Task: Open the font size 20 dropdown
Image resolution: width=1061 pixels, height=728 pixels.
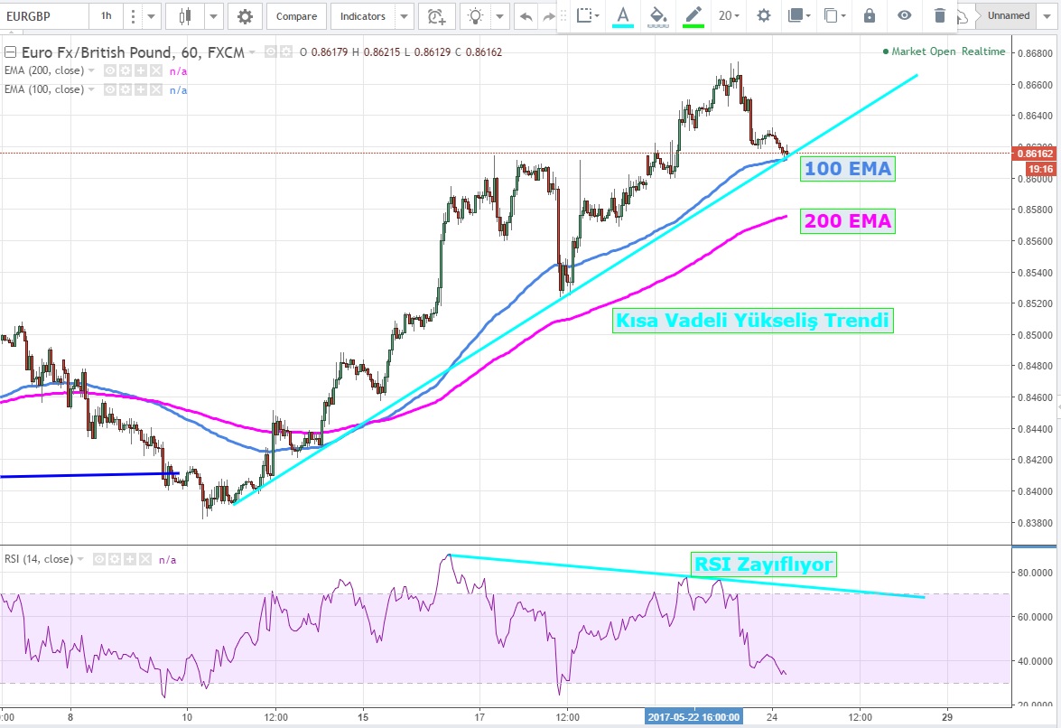Action: point(728,15)
